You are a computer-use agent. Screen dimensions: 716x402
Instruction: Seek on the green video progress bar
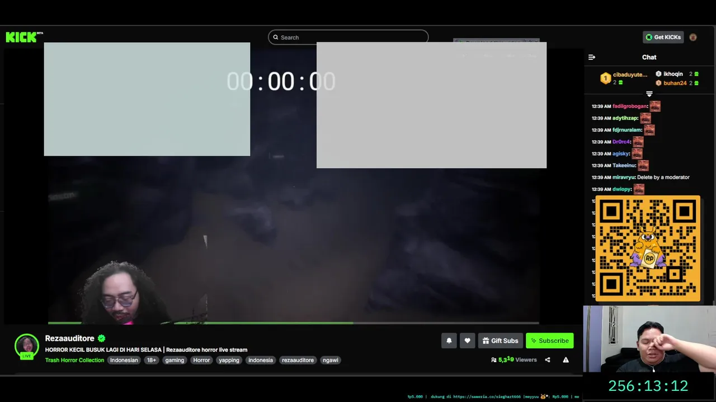pos(293,323)
